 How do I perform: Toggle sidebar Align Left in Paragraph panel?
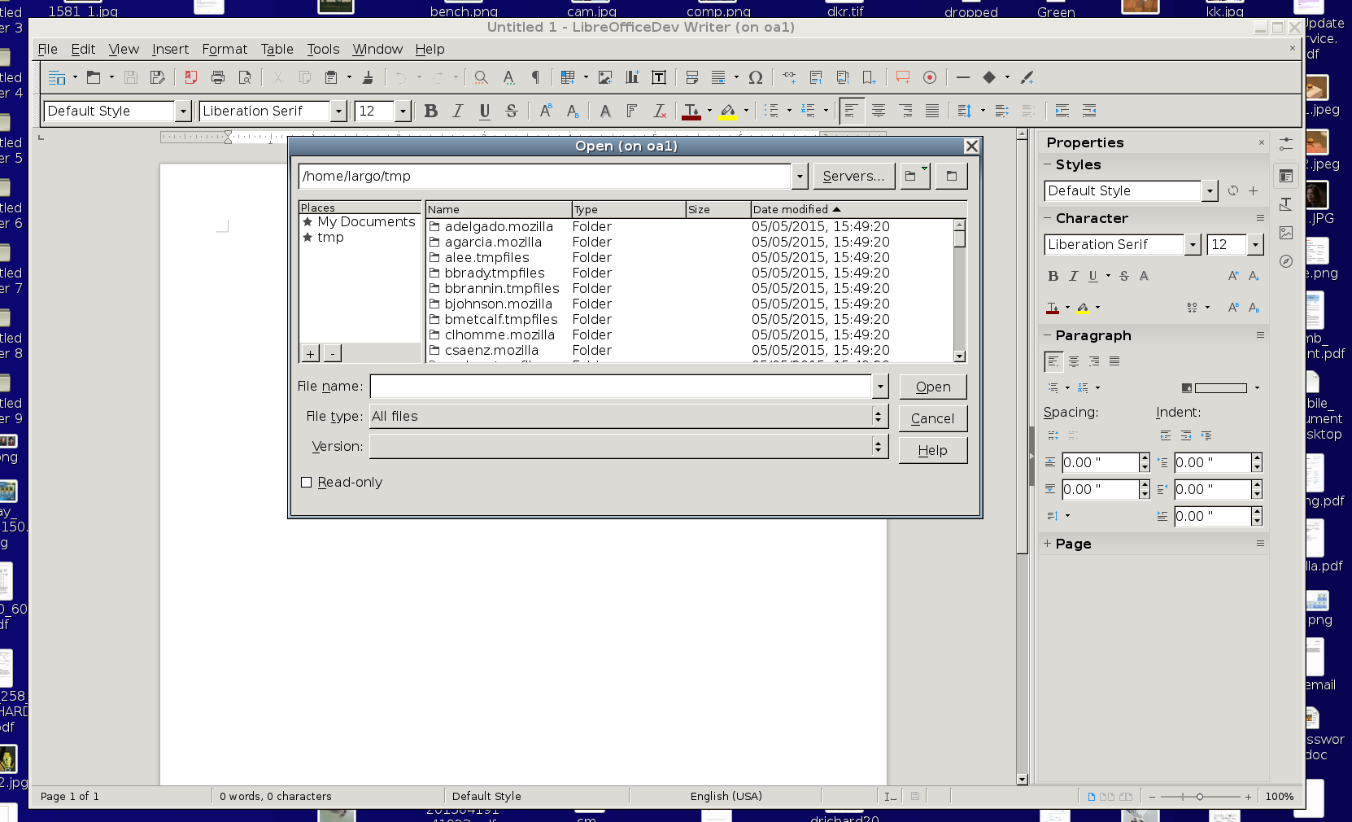tap(1053, 361)
